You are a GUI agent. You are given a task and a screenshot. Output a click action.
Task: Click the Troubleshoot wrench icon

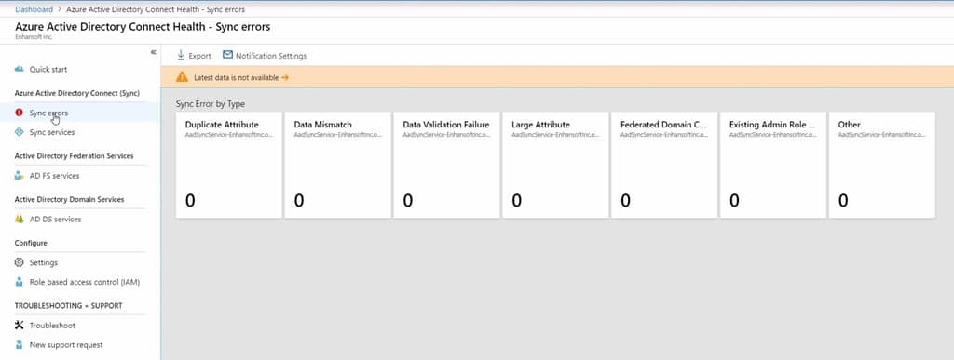click(x=19, y=326)
